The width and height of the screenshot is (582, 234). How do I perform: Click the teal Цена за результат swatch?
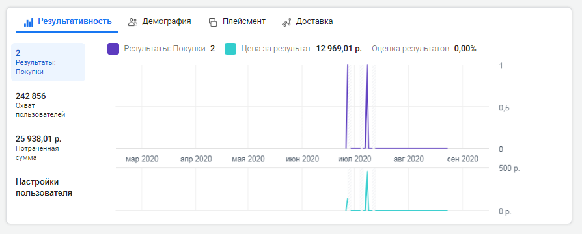click(230, 49)
